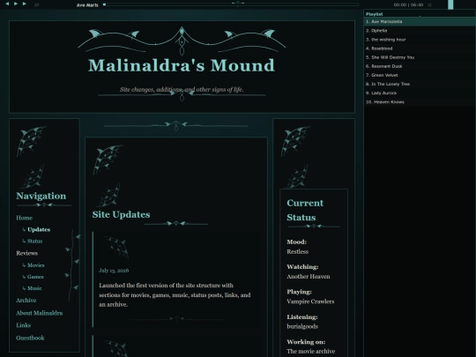Skip to the next track in the player
476x357 pixels.
[25, 4]
